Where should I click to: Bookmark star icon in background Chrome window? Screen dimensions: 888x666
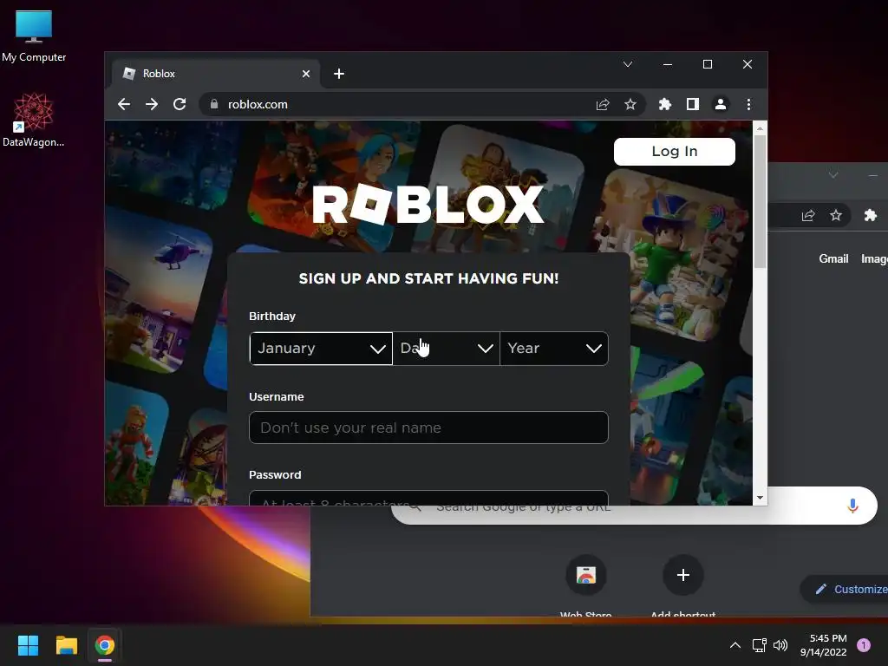836,215
